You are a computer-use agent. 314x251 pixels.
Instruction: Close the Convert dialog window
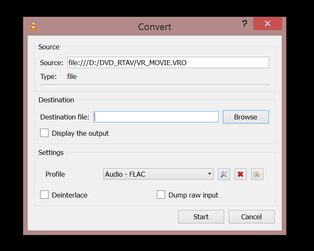tap(268, 24)
